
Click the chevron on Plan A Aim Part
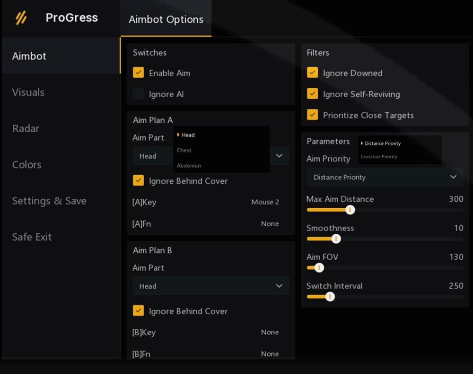tap(279, 156)
